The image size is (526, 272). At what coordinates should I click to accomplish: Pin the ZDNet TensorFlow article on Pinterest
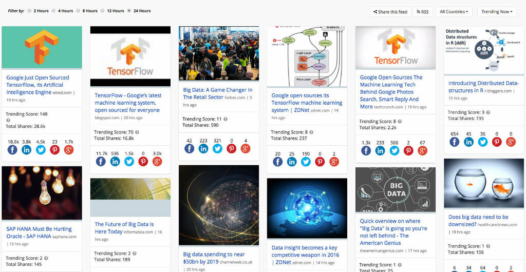point(320,161)
